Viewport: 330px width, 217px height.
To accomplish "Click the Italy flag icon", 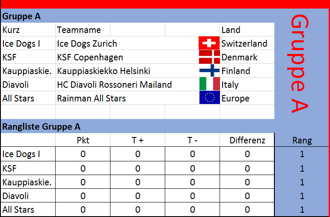I will click(210, 84).
